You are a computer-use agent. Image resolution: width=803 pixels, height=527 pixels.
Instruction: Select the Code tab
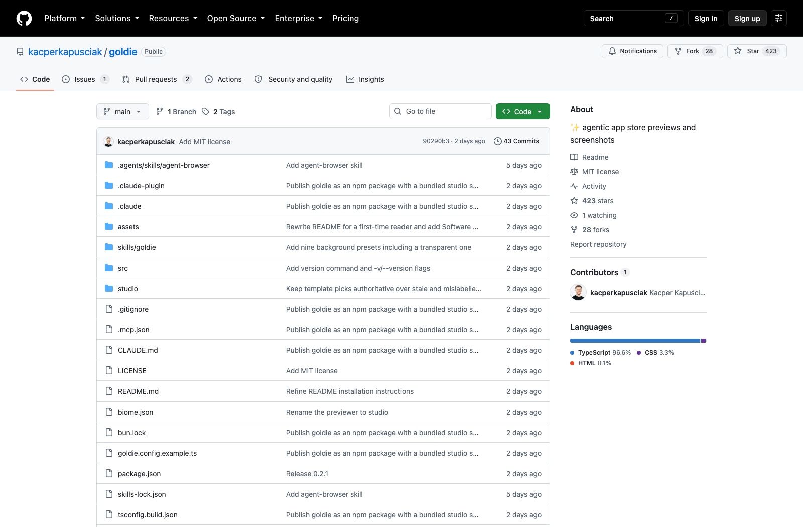[35, 79]
